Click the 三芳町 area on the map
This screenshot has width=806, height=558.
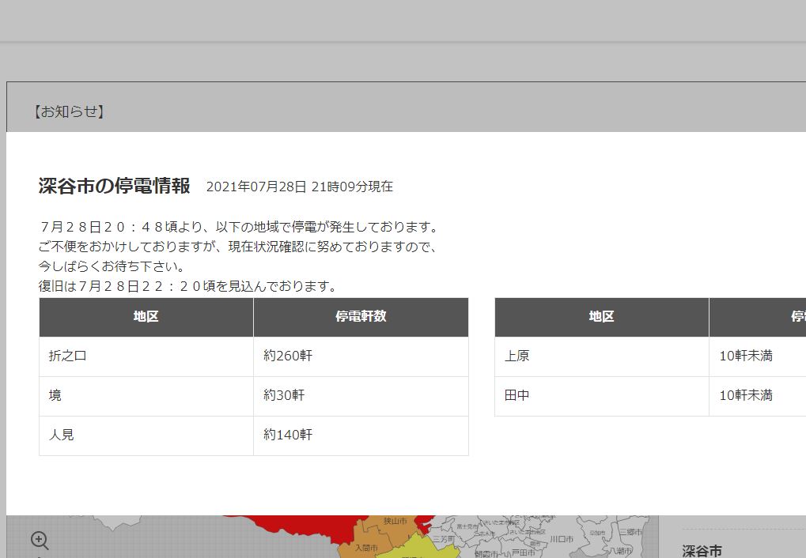click(x=443, y=539)
